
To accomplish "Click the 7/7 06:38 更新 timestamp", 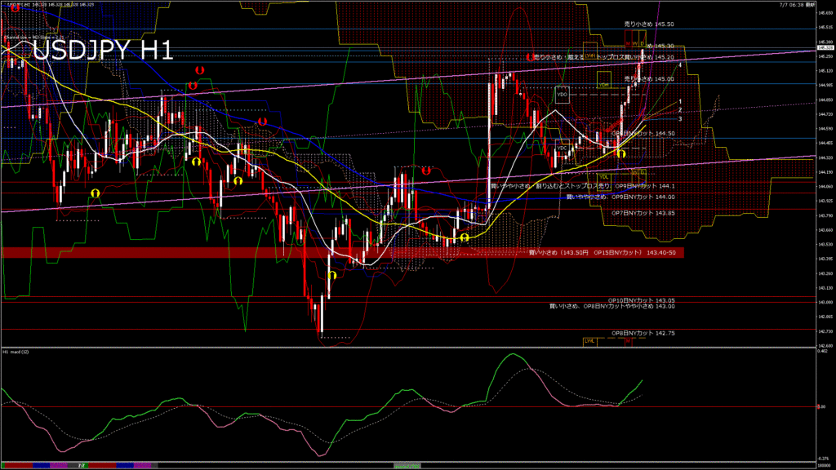I will click(797, 4).
